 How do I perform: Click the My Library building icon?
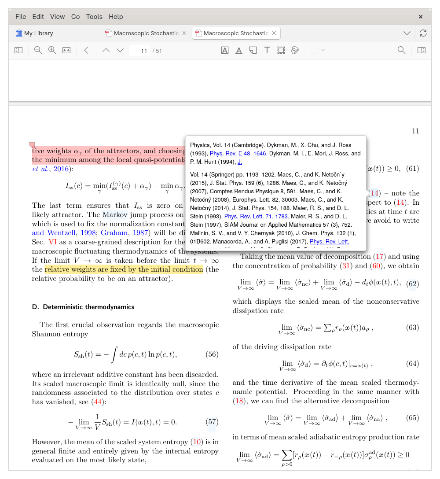point(19,33)
